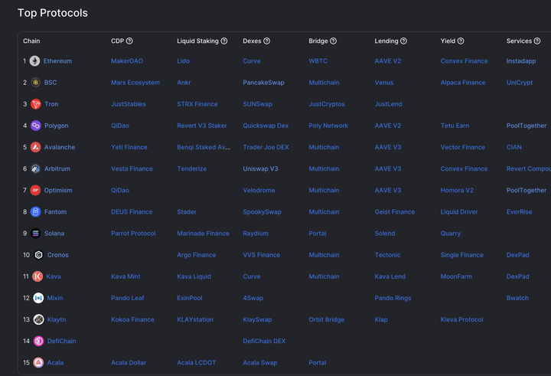
Task: Click the Kava chain logo icon
Action: (x=37, y=276)
